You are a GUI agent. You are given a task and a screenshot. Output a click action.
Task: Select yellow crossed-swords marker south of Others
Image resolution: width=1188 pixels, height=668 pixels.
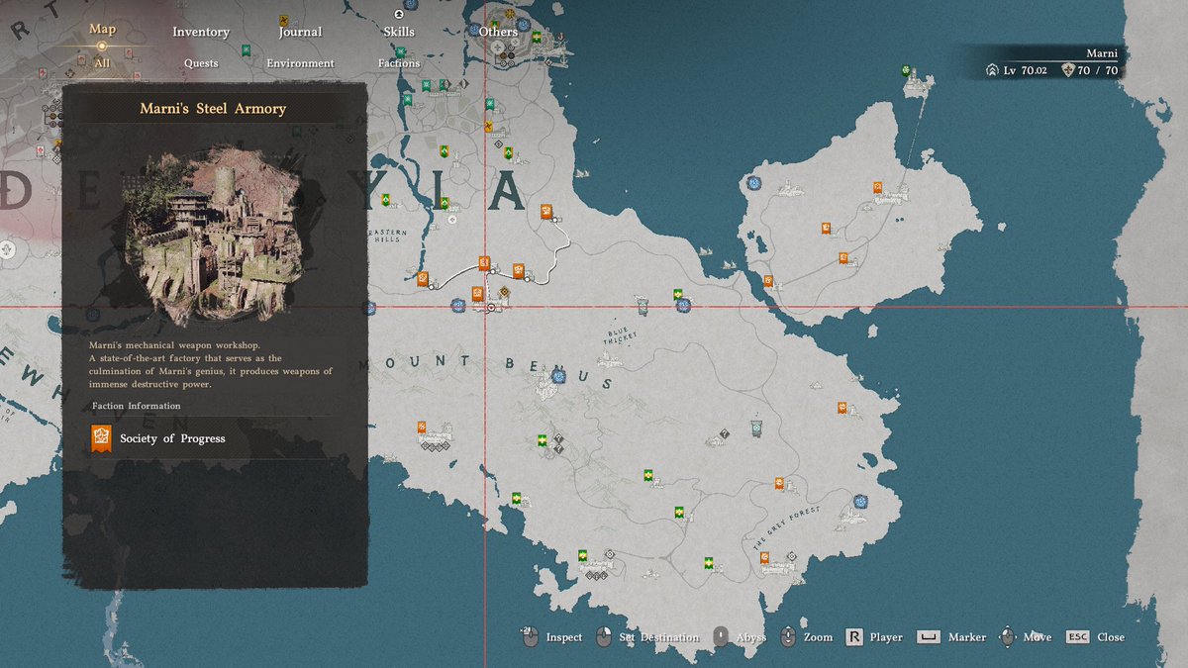click(x=489, y=126)
